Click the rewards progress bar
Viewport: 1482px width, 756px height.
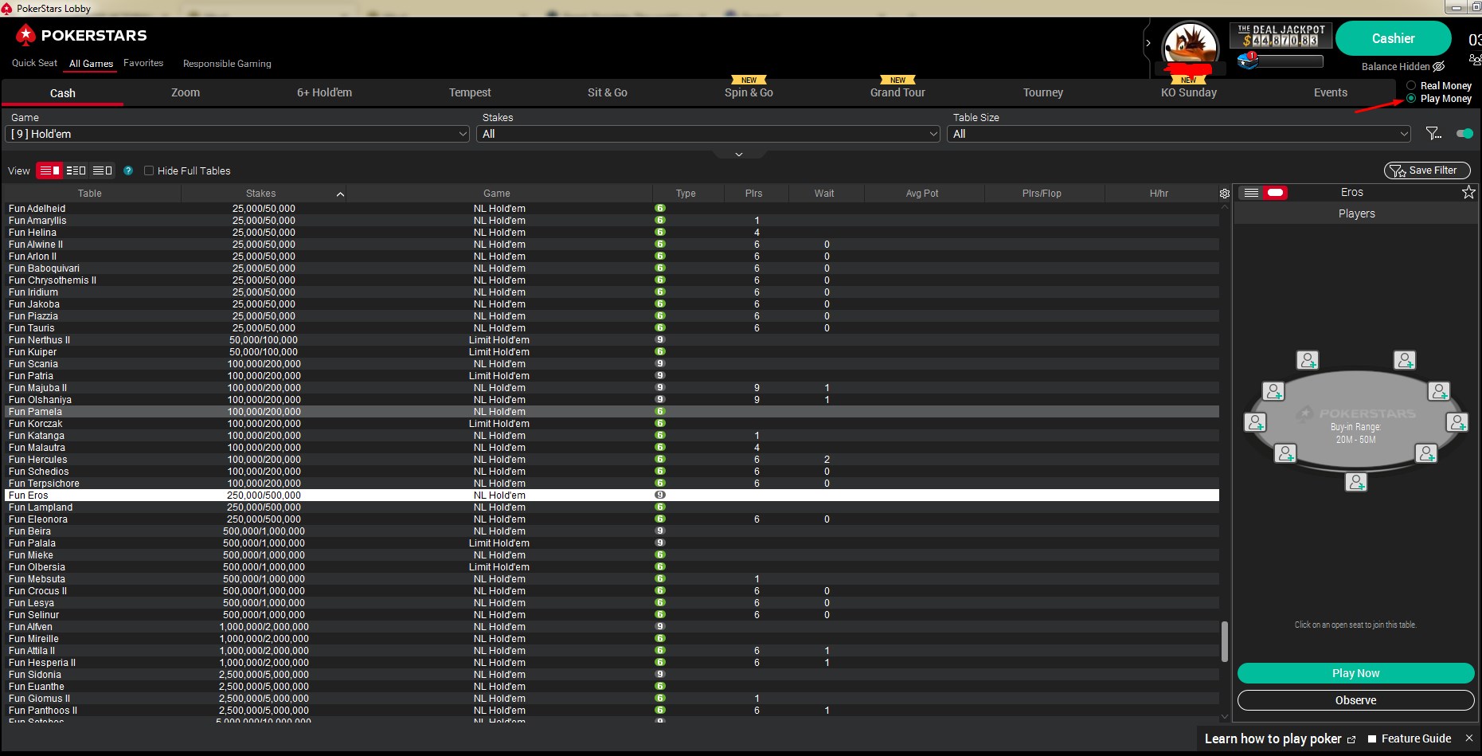[x=1290, y=61]
